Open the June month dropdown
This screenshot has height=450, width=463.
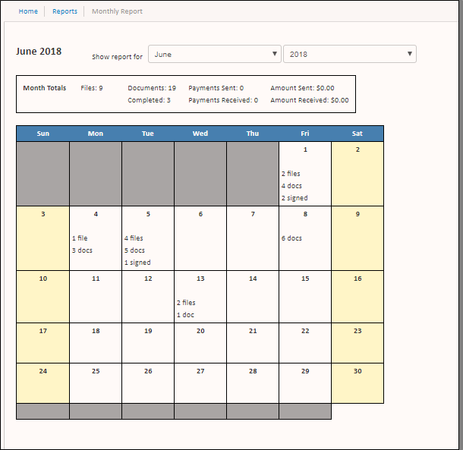tap(214, 54)
